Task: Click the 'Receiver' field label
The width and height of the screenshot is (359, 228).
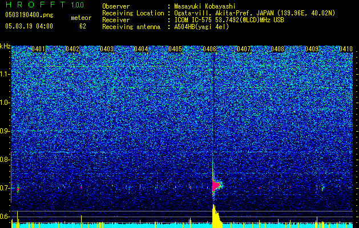Action: point(116,20)
